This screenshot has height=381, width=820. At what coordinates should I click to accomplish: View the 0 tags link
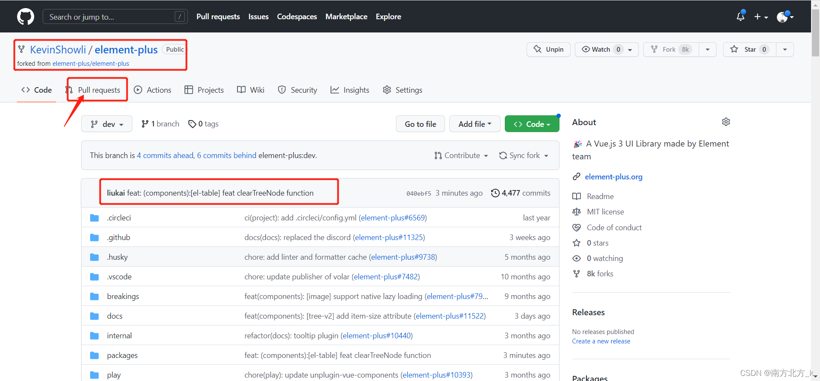(x=203, y=124)
